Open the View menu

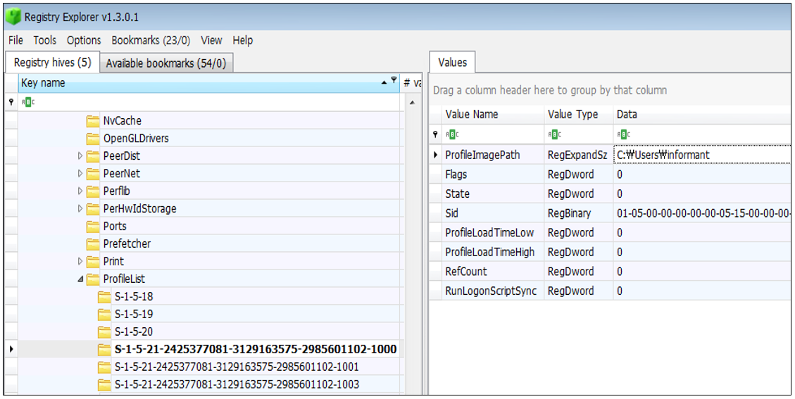(211, 41)
